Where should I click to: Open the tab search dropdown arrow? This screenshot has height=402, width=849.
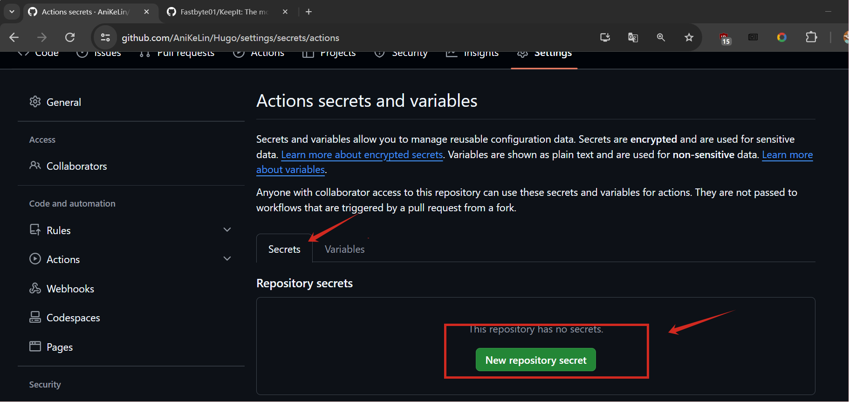12,12
